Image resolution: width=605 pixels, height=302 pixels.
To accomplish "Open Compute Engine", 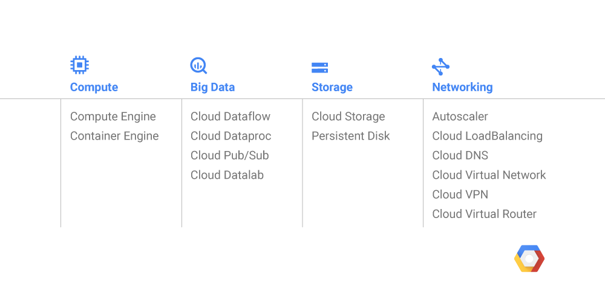I will tap(113, 117).
